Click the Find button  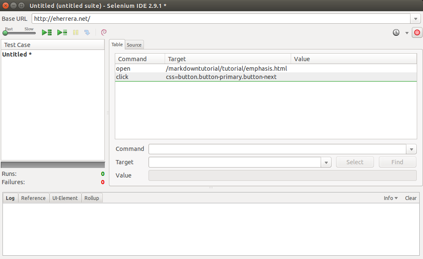pyautogui.click(x=397, y=162)
